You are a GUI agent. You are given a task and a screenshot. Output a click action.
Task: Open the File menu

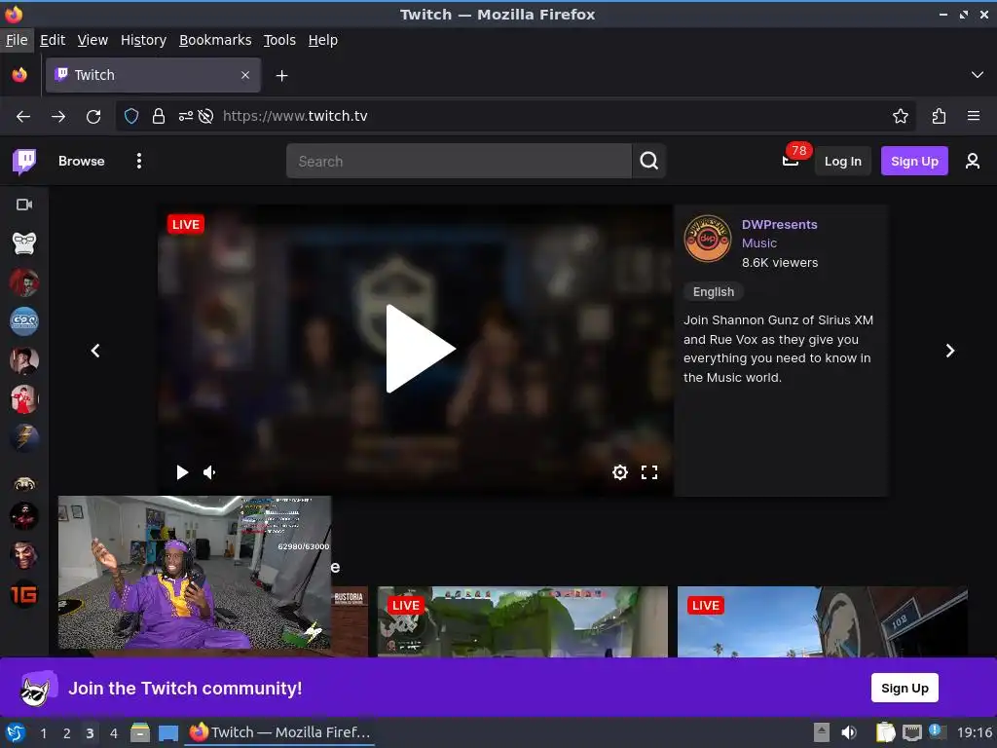[x=17, y=40]
